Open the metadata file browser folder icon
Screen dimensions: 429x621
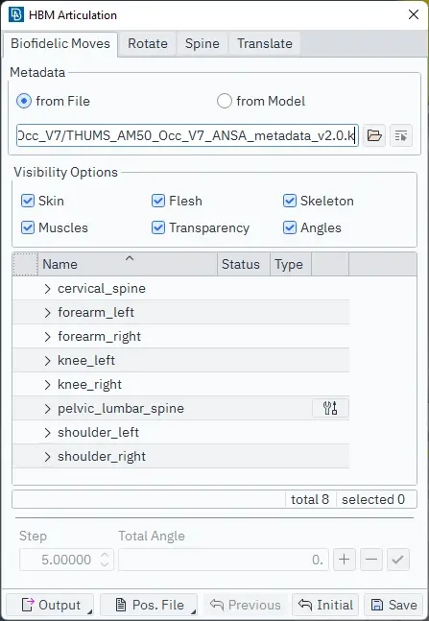coord(374,135)
